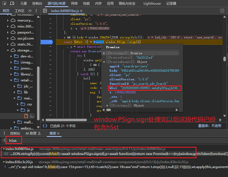
Task: Select the highlighted i... file icon
Action: (x=26, y=116)
